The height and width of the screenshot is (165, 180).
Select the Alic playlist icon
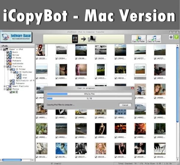pyautogui.click(x=20, y=75)
